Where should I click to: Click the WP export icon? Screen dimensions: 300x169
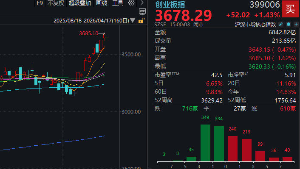[x=142, y=11]
